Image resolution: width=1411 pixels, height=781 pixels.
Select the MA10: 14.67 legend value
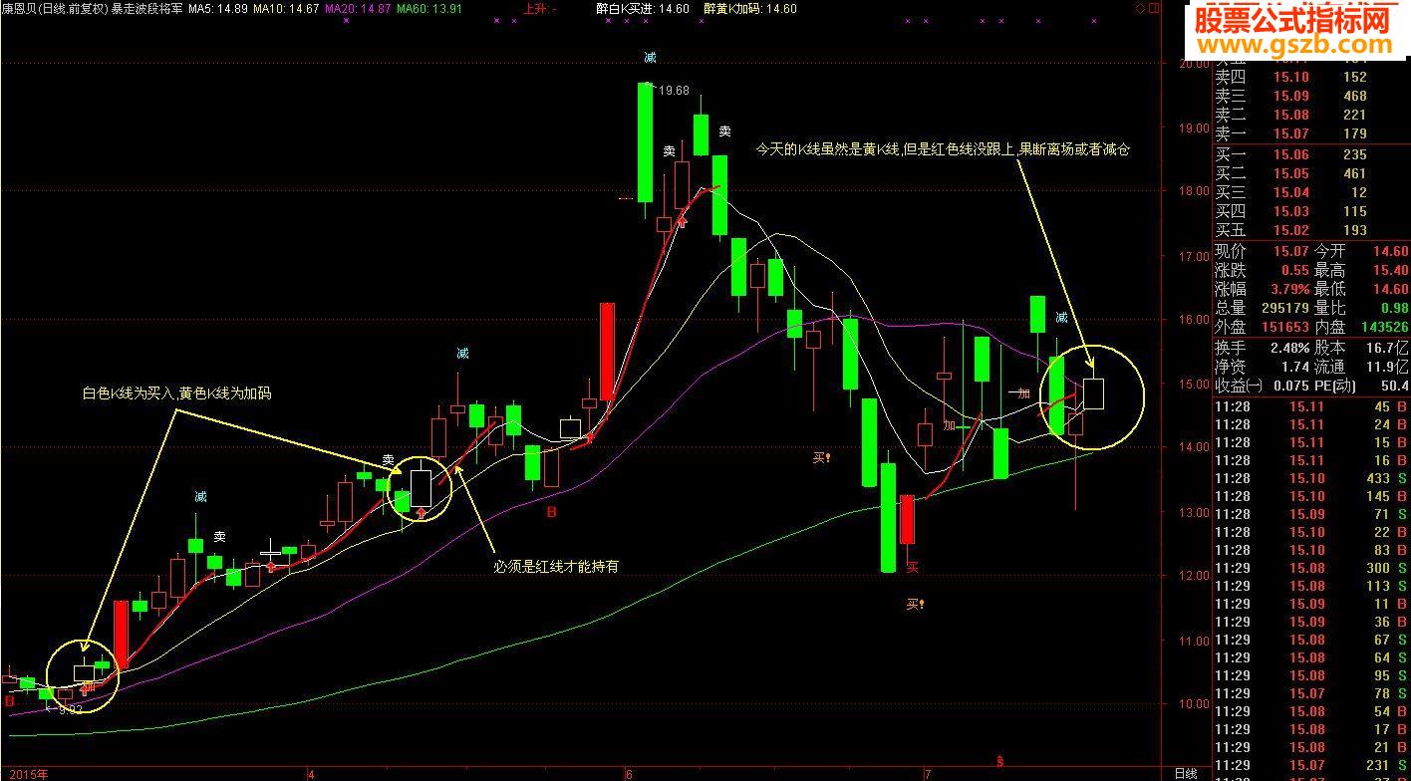pyautogui.click(x=286, y=8)
